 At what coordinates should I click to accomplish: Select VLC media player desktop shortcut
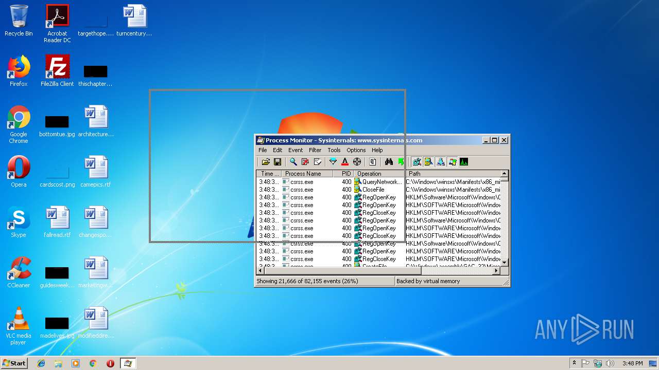[x=19, y=326]
